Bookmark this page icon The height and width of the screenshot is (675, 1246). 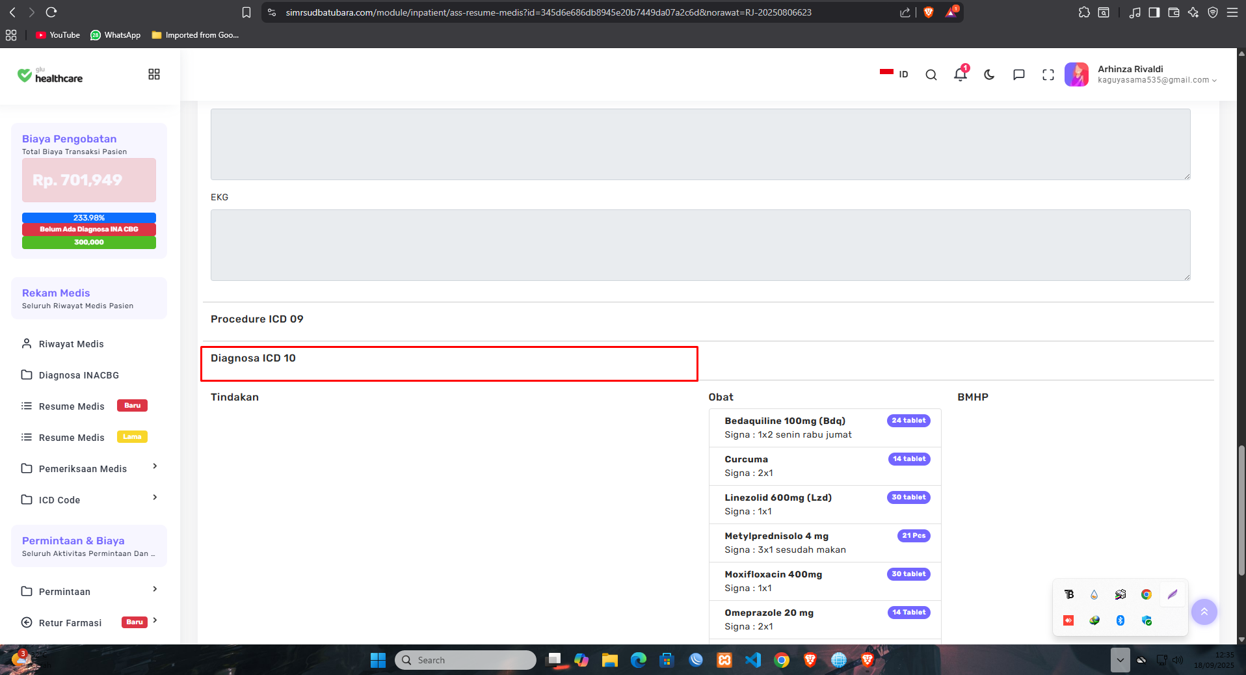[x=246, y=12]
